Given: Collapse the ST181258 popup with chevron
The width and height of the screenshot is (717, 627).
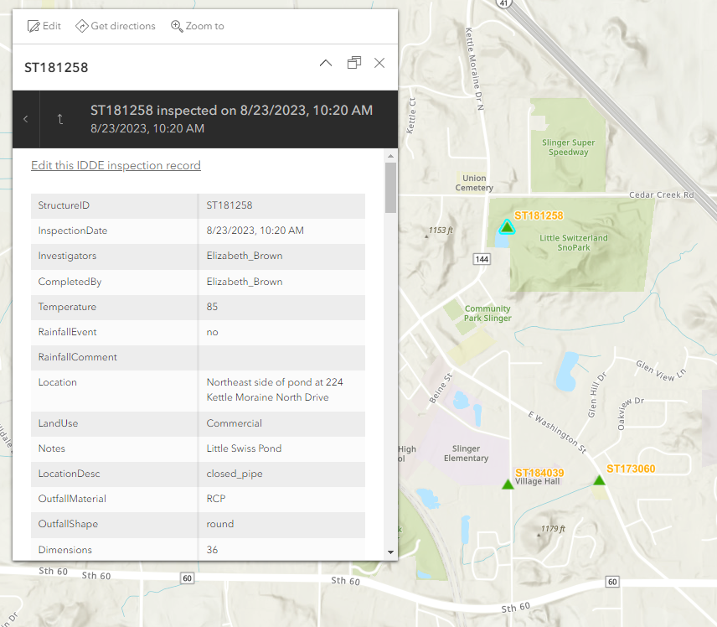Looking at the screenshot, I should (326, 63).
